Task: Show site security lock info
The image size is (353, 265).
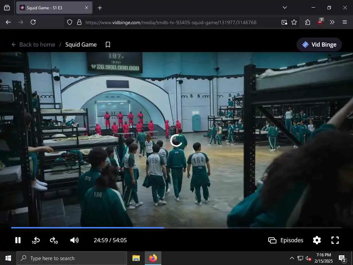Action: 79,22
